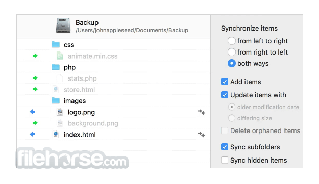This screenshot has height=184, width=319.
Task: Select 'both ways' sync direction
Action: 232,63
